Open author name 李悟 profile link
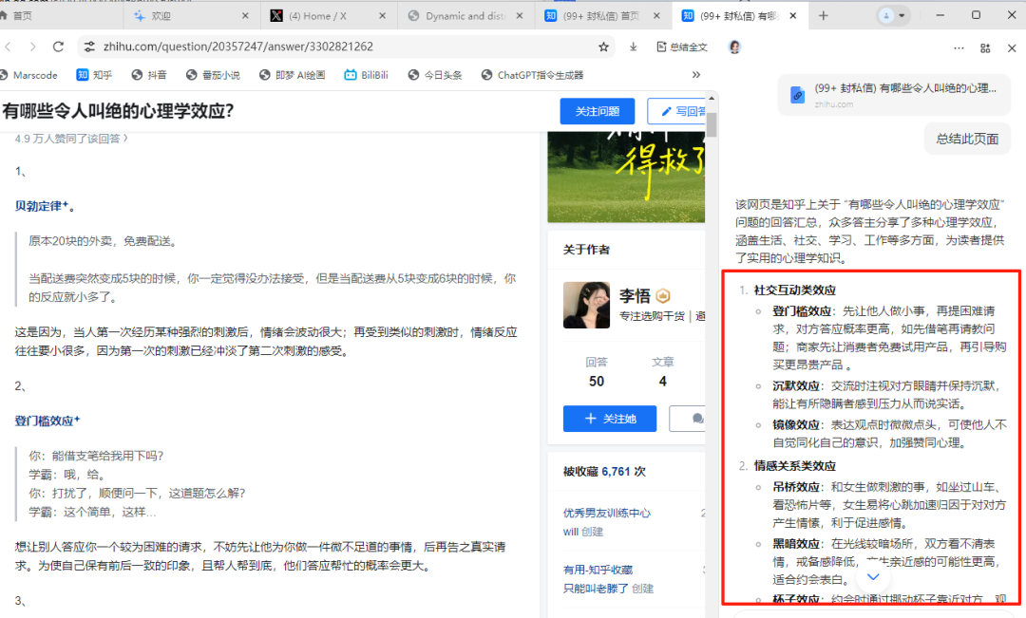The width and height of the screenshot is (1026, 618). pos(635,296)
